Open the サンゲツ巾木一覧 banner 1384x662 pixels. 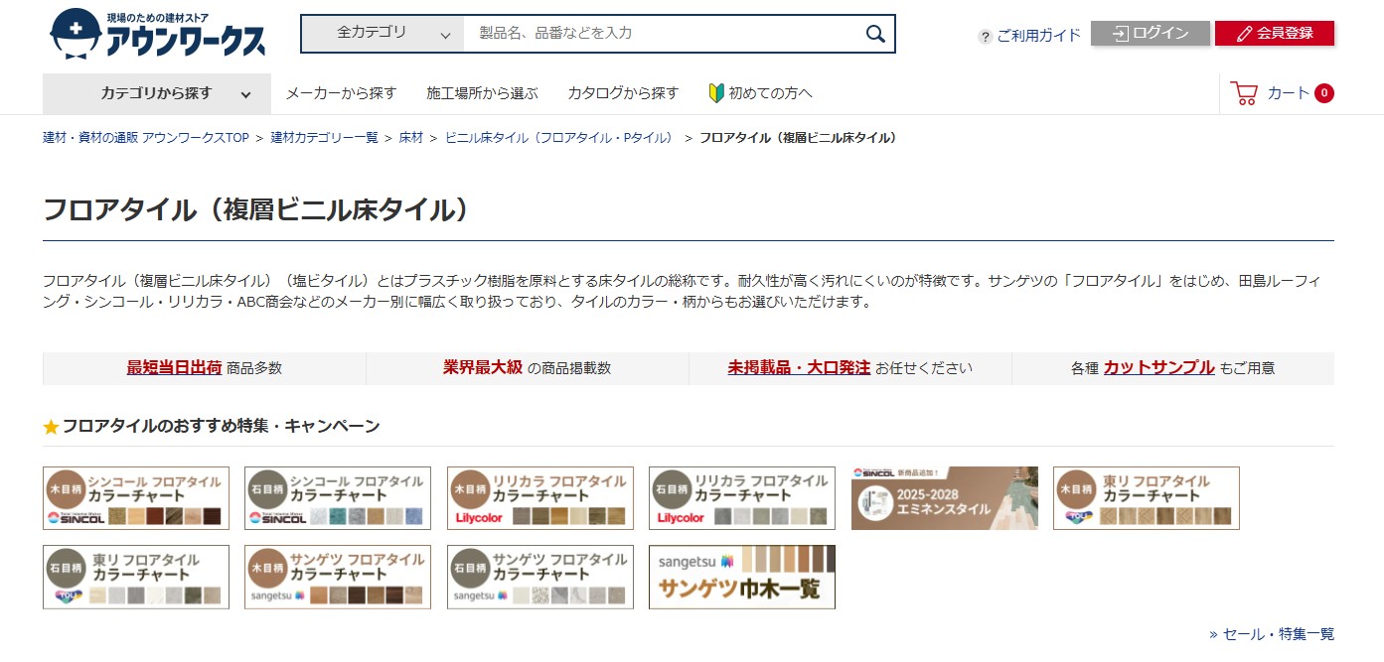click(x=742, y=577)
